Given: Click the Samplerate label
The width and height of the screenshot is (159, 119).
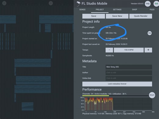Looking at the screenshot, I should click(x=87, y=56).
